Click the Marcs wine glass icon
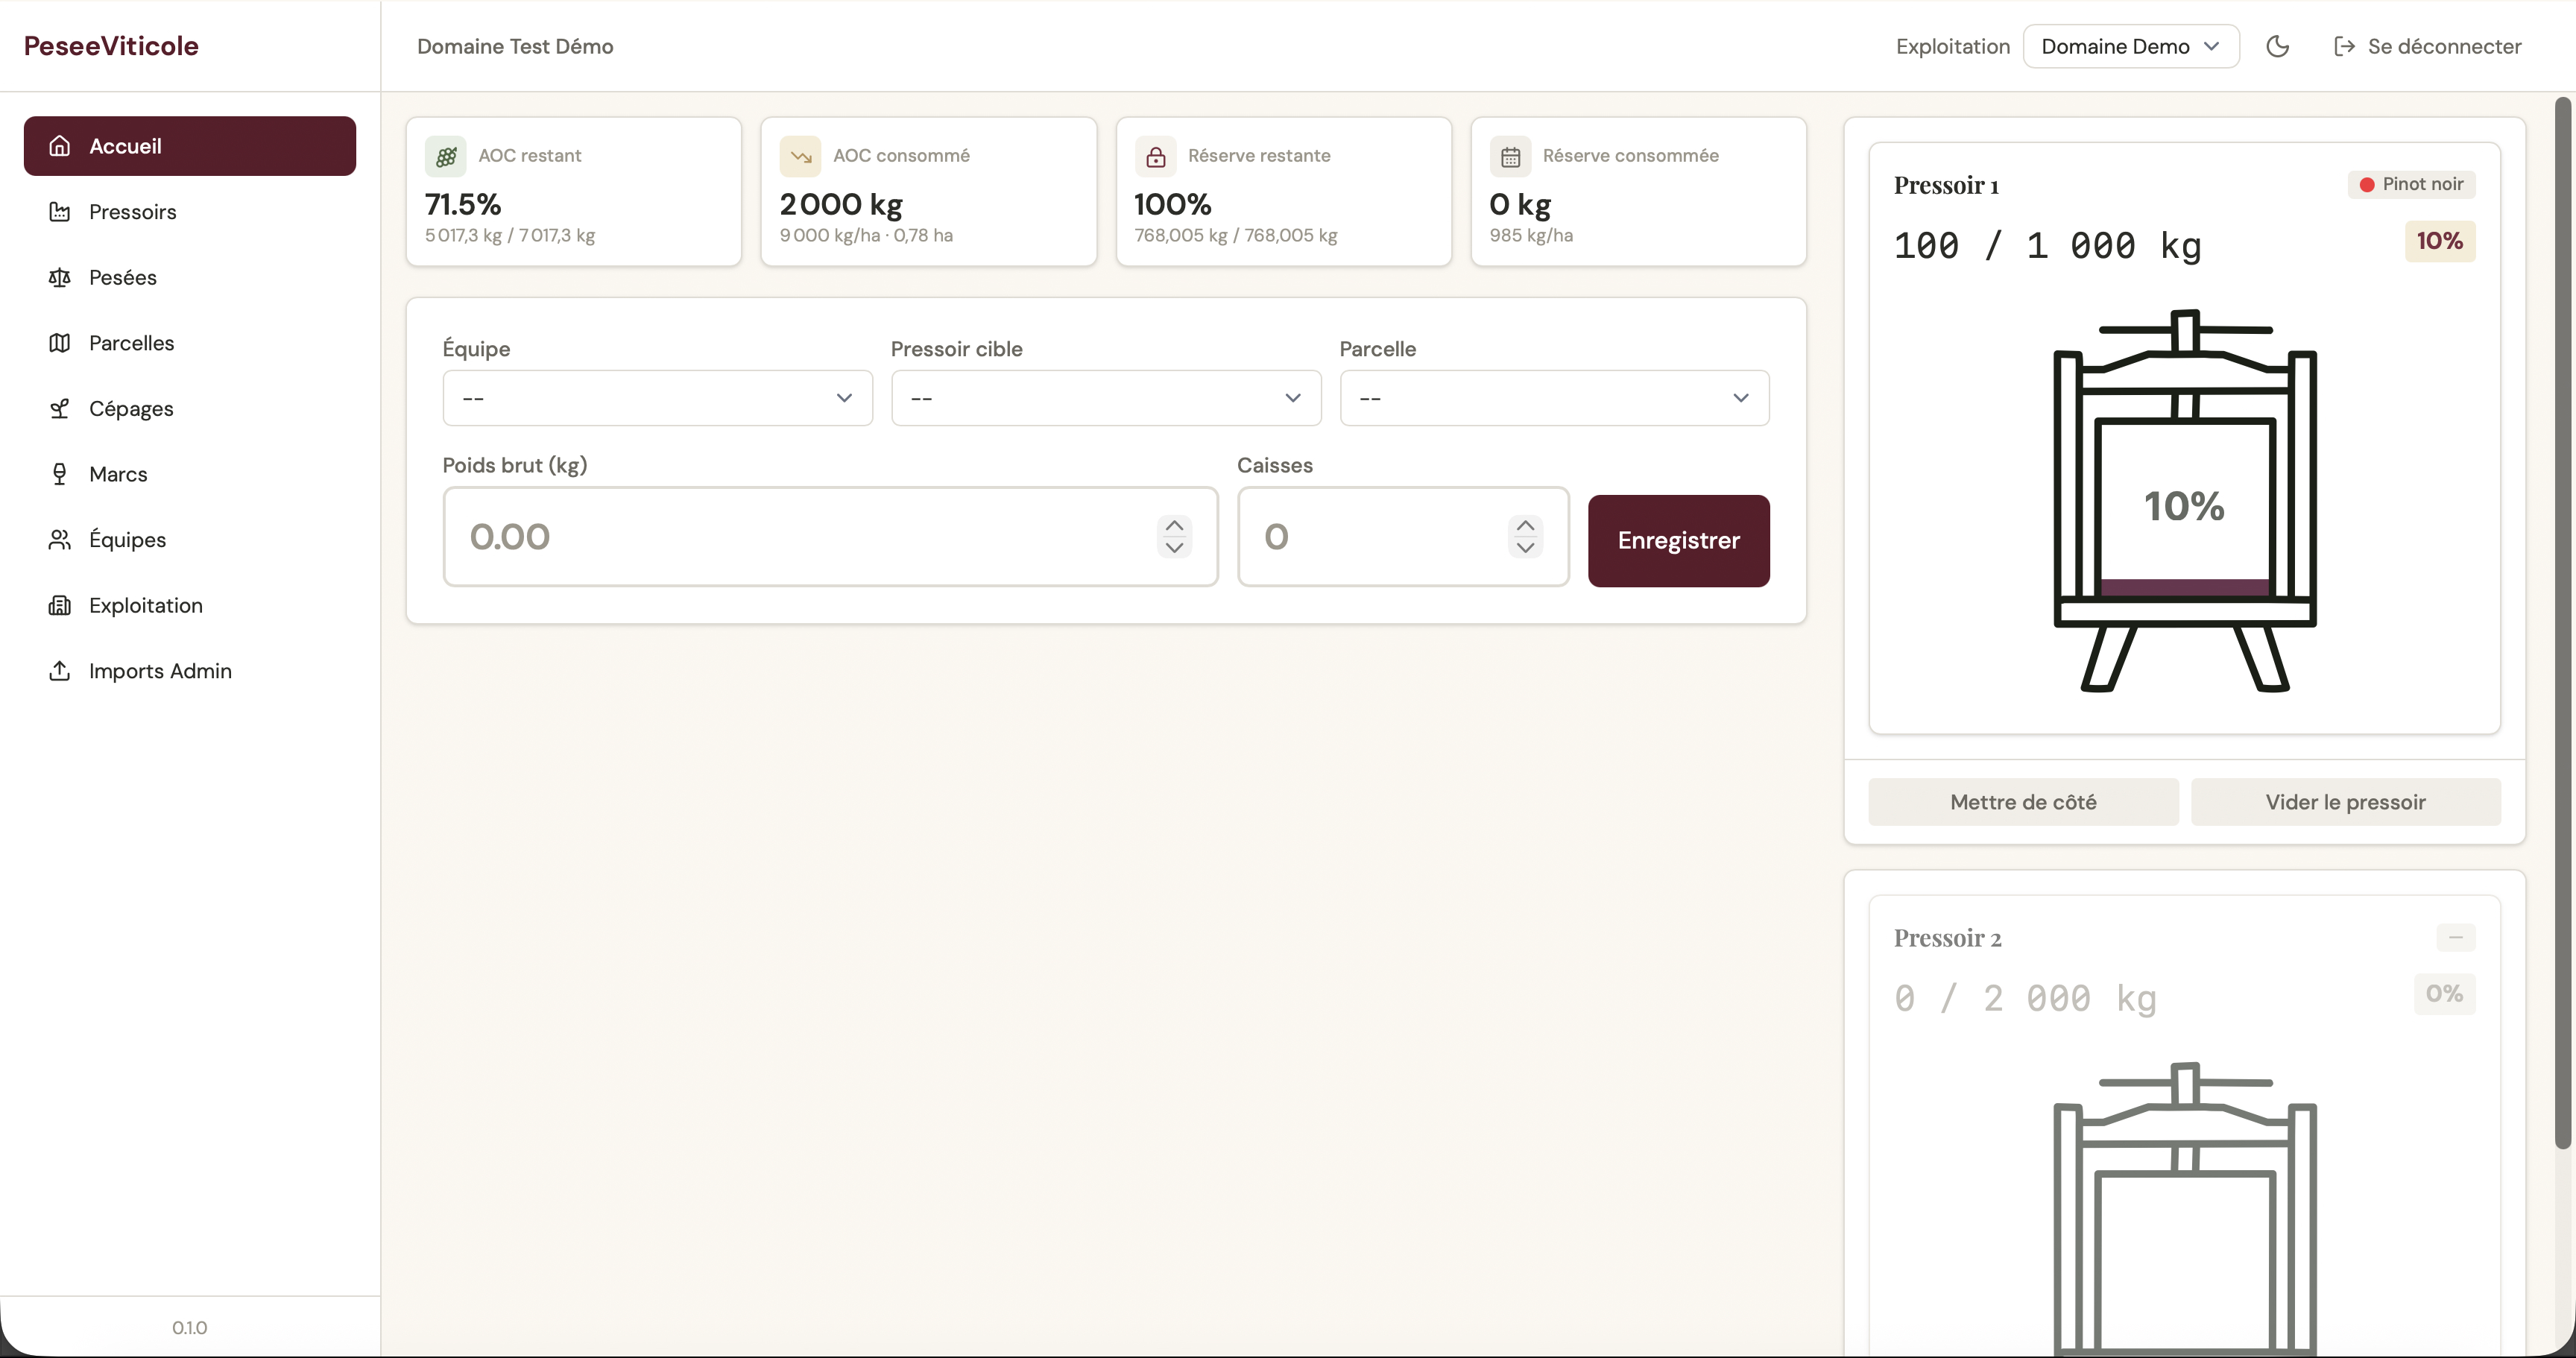 click(60, 474)
